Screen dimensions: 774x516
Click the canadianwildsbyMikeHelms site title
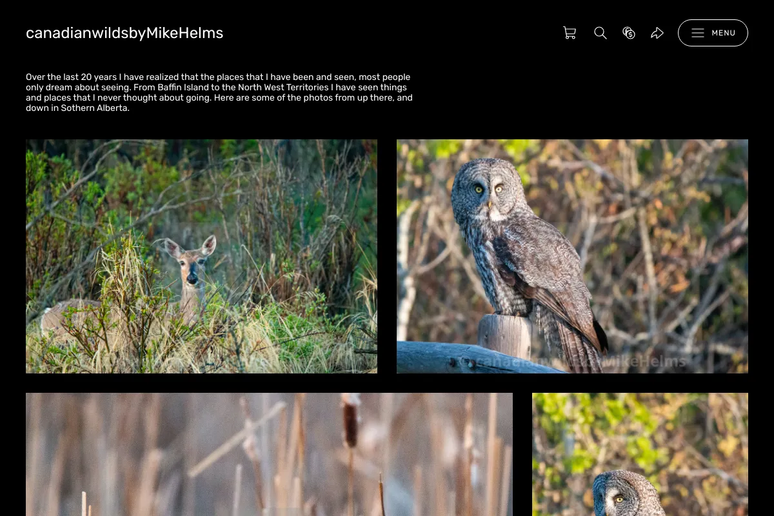click(124, 33)
